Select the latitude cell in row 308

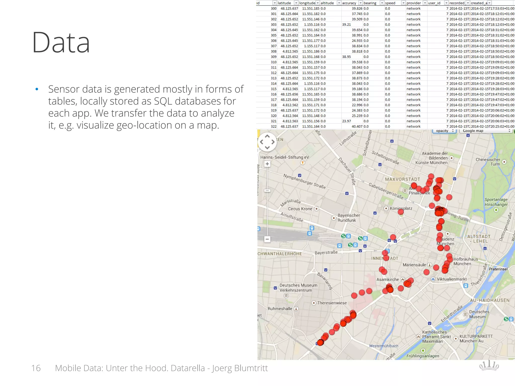pos(288,52)
